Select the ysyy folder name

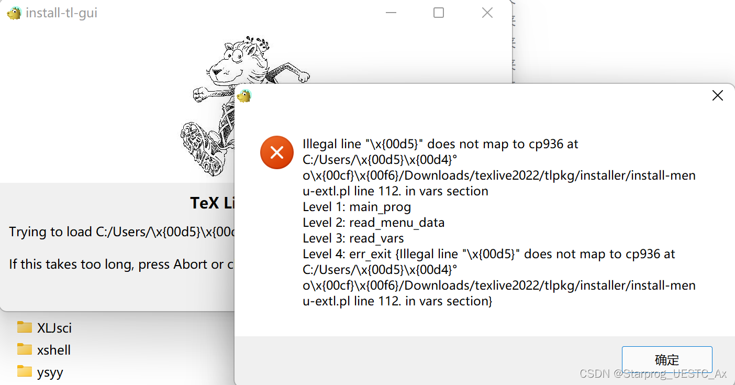[x=50, y=372]
